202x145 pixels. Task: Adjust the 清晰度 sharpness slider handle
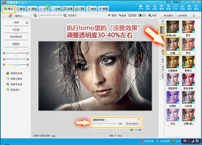click(16, 47)
